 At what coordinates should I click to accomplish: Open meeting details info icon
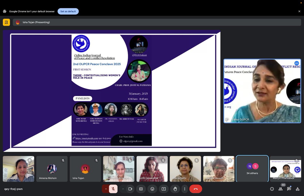272,189
